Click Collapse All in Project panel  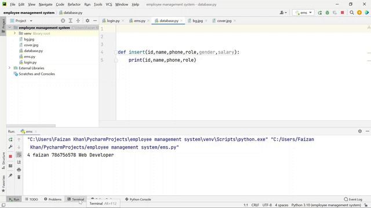[78, 21]
